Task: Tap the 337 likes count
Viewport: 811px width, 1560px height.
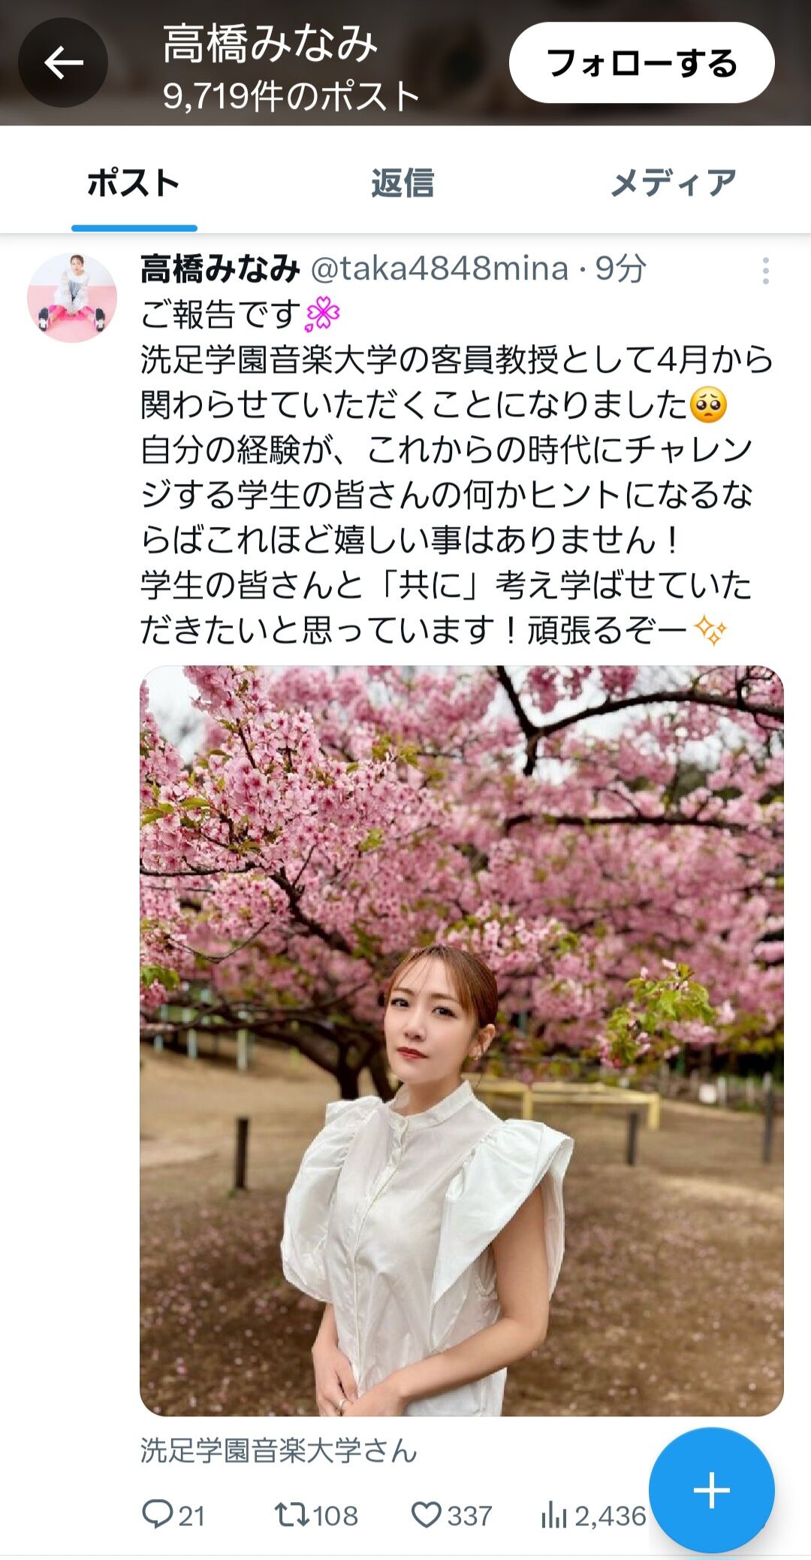Action: [469, 1516]
